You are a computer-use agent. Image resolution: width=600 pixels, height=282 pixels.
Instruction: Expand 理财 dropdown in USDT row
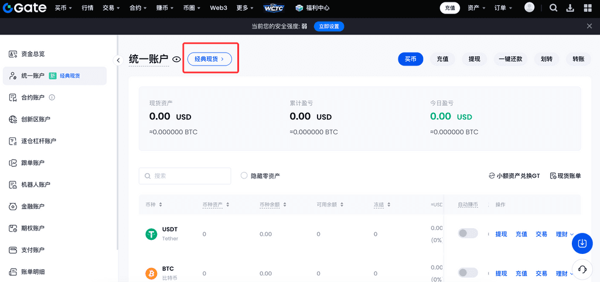coord(564,234)
